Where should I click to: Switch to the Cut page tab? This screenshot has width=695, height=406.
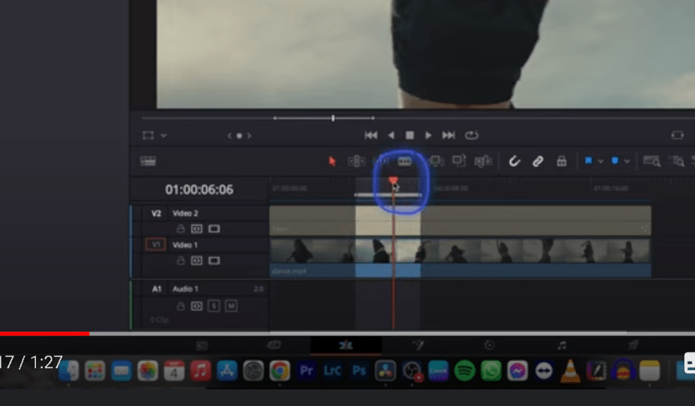coord(274,345)
